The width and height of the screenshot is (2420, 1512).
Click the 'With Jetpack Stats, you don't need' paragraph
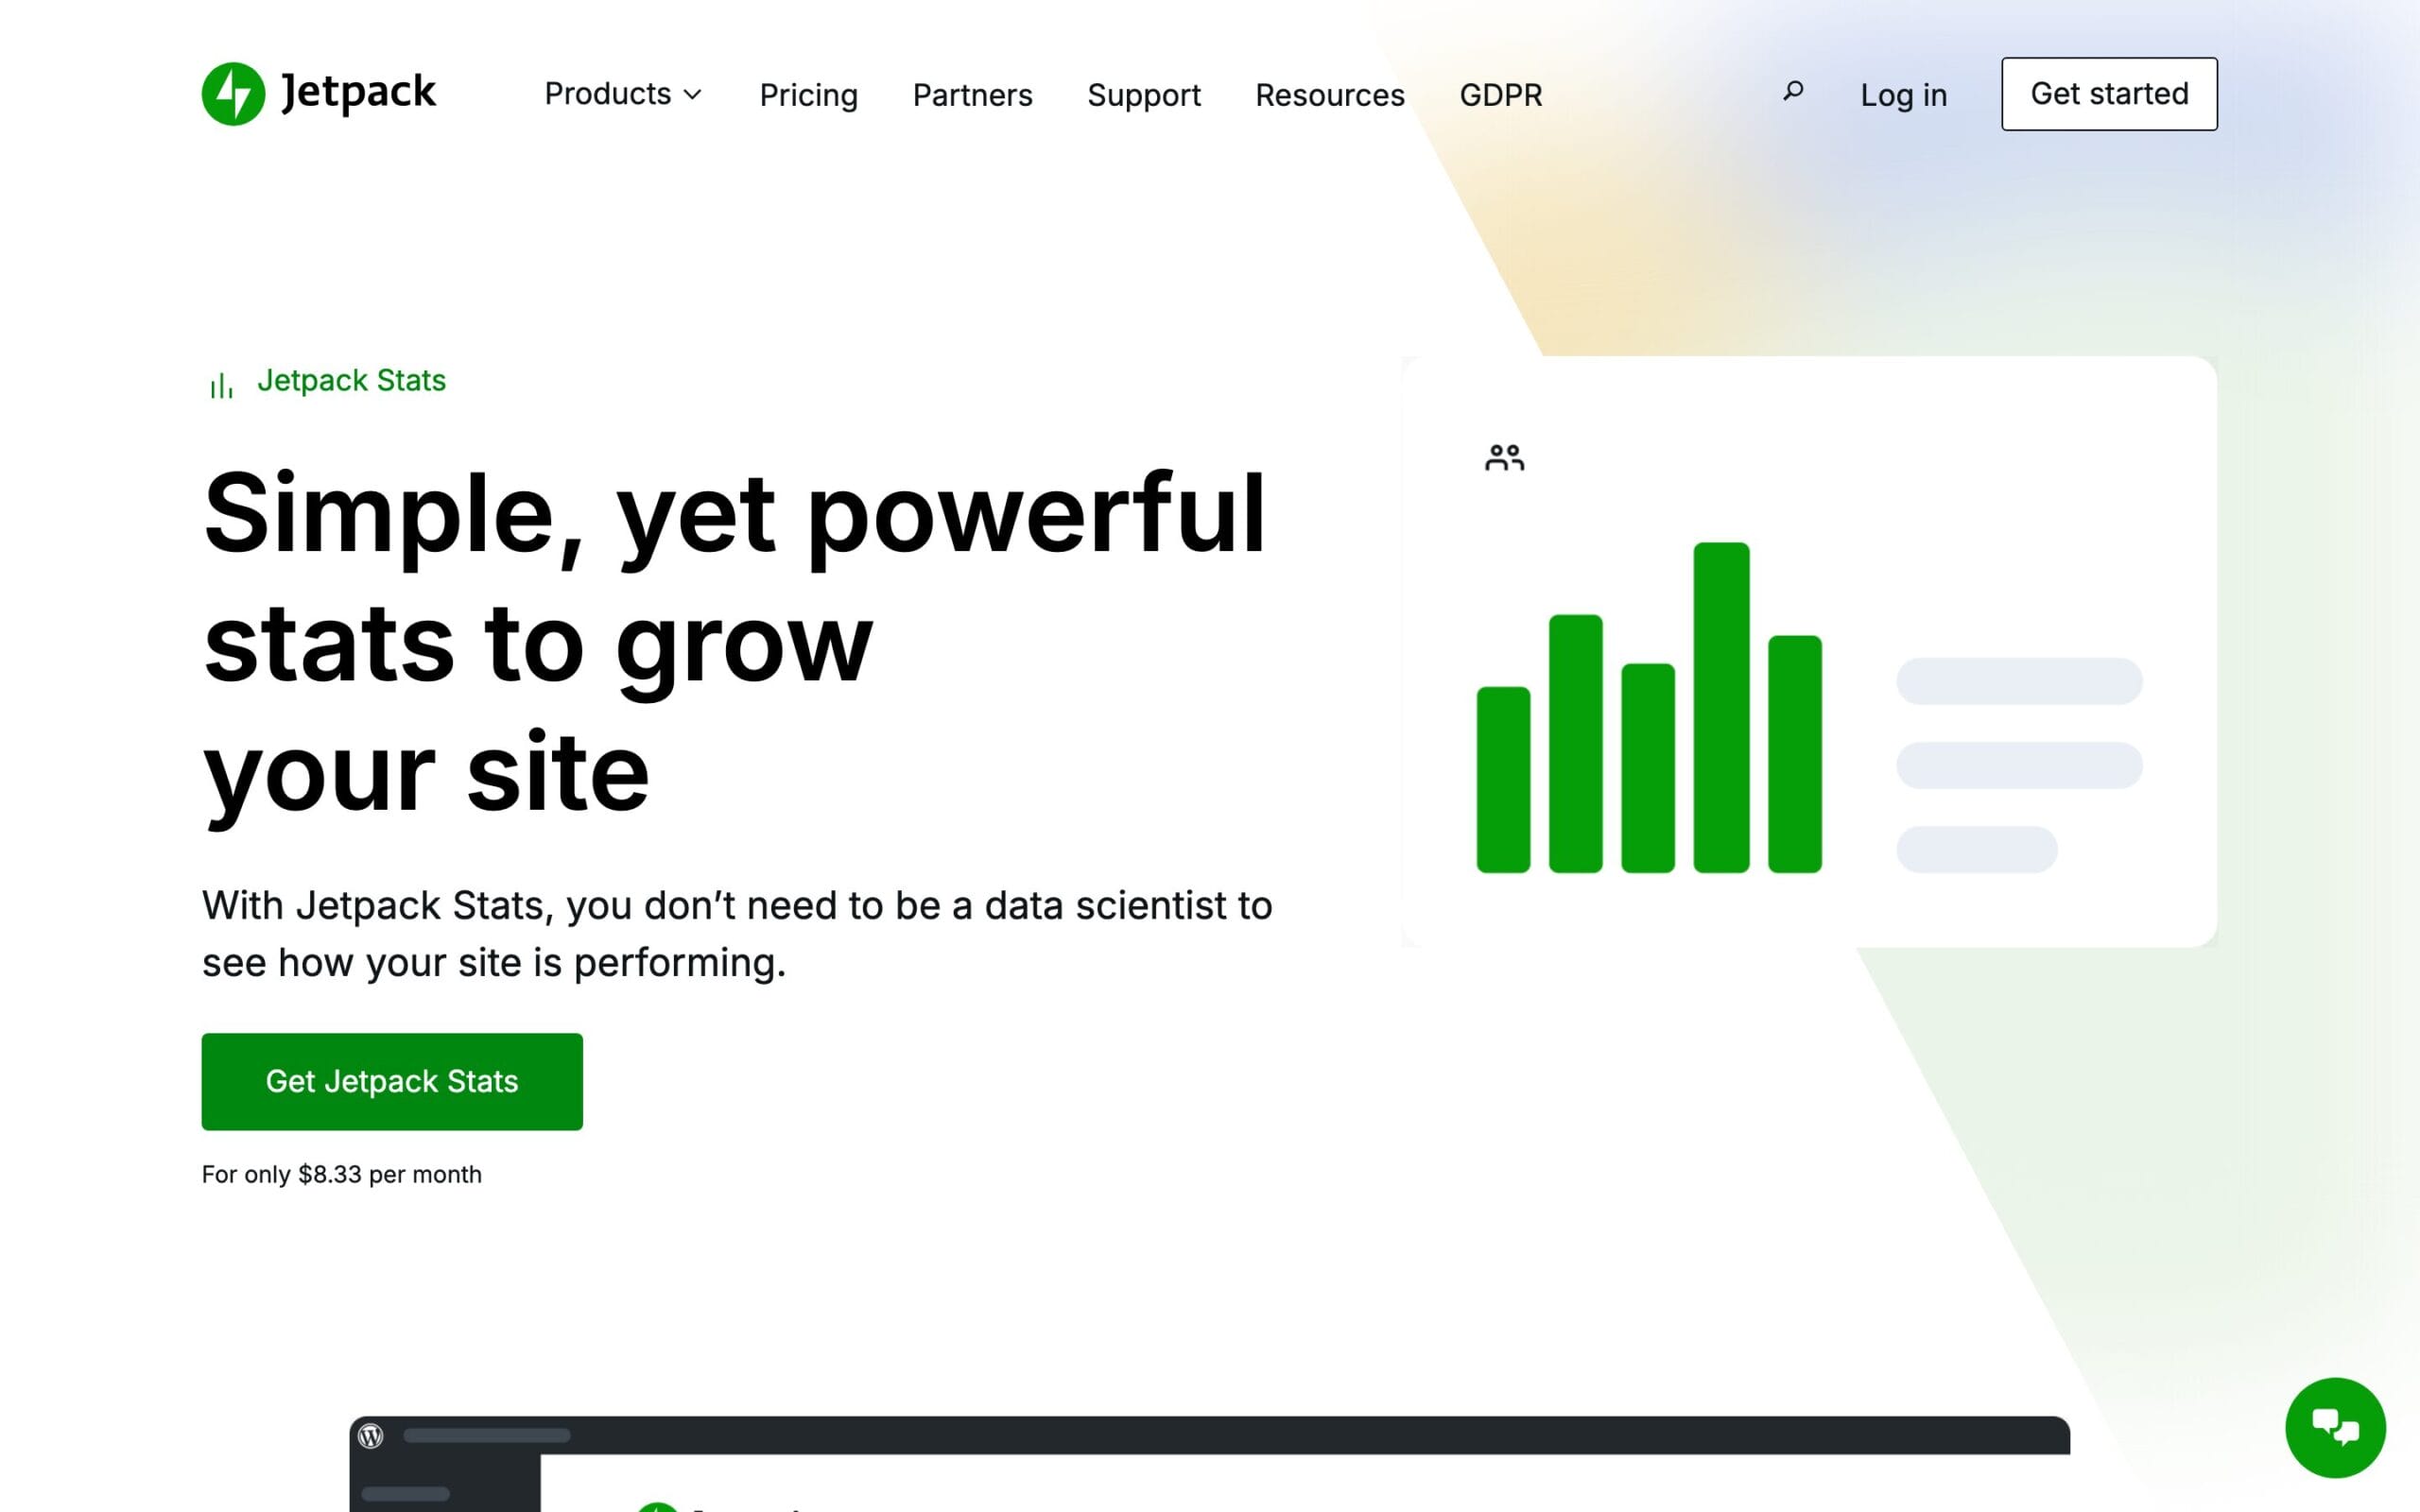[737, 934]
